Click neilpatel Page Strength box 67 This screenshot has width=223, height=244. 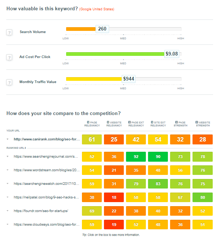pos(180,197)
